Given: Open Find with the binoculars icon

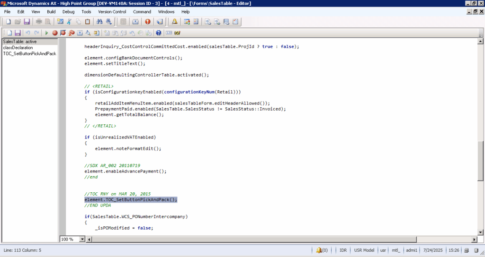Looking at the screenshot, I should [99, 22].
